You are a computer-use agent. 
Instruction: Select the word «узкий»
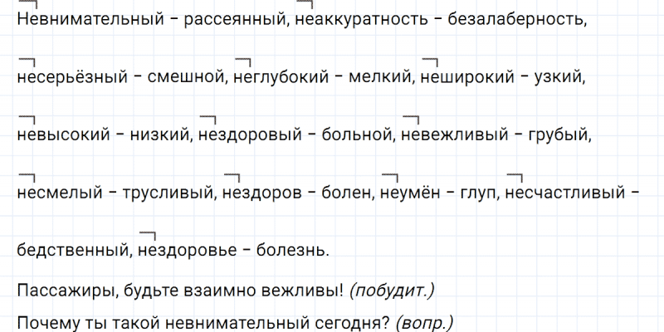[x=561, y=77]
